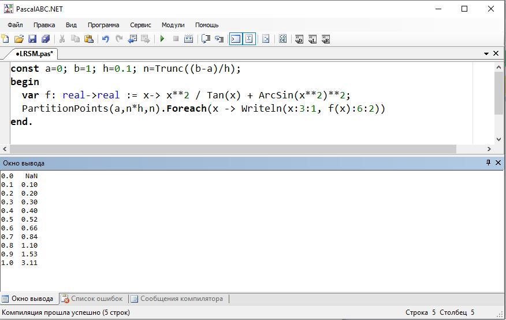Open a file using the folder icon
Viewport: 506px width, 320px height.
click(x=18, y=39)
